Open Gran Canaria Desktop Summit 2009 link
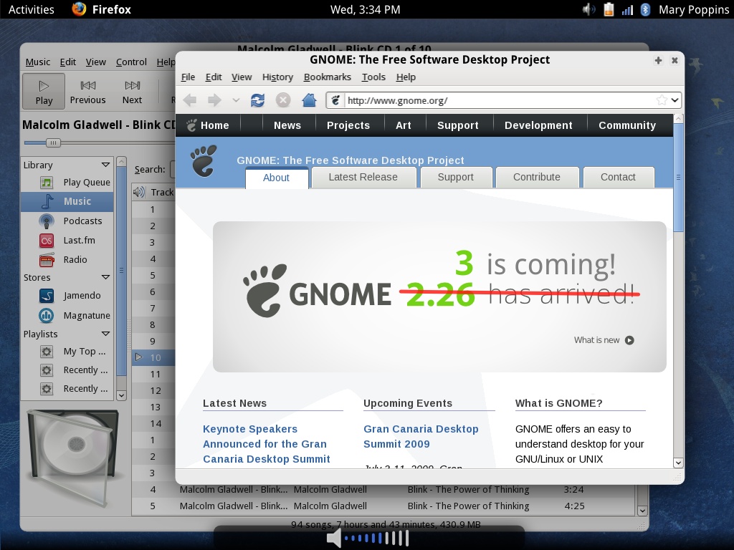This screenshot has width=734, height=550. point(421,436)
